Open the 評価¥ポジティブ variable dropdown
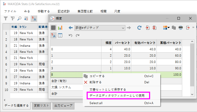 (100, 28)
